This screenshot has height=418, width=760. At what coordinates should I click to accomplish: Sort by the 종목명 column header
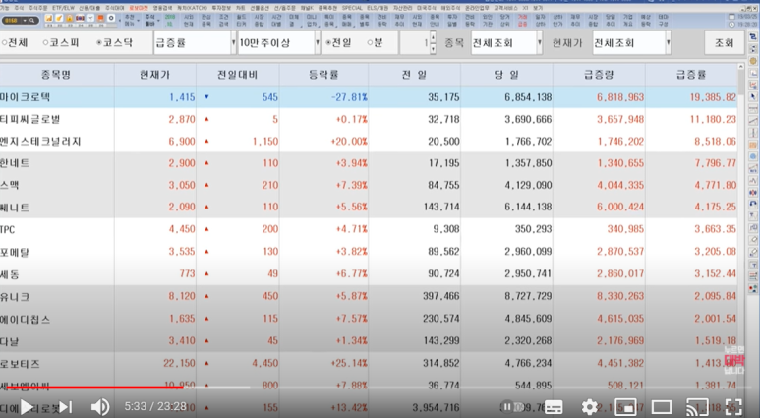[56, 74]
